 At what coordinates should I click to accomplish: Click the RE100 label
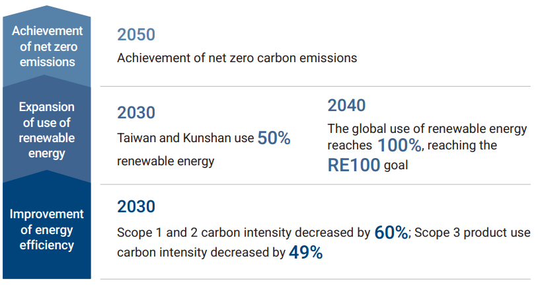[354, 165]
